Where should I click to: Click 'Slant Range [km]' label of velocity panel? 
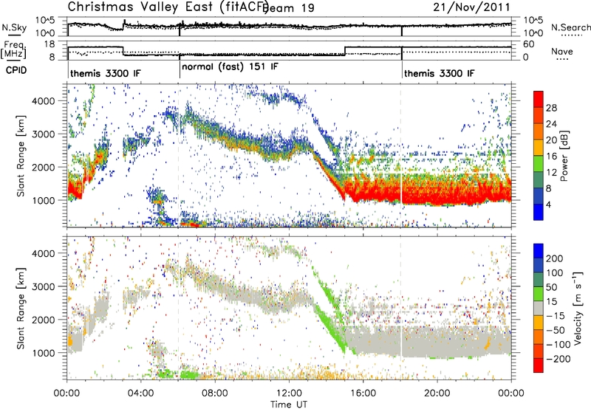[x=21, y=309]
